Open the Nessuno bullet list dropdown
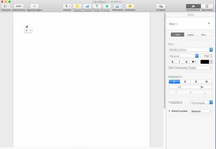The image size is (216, 149). tap(201, 111)
